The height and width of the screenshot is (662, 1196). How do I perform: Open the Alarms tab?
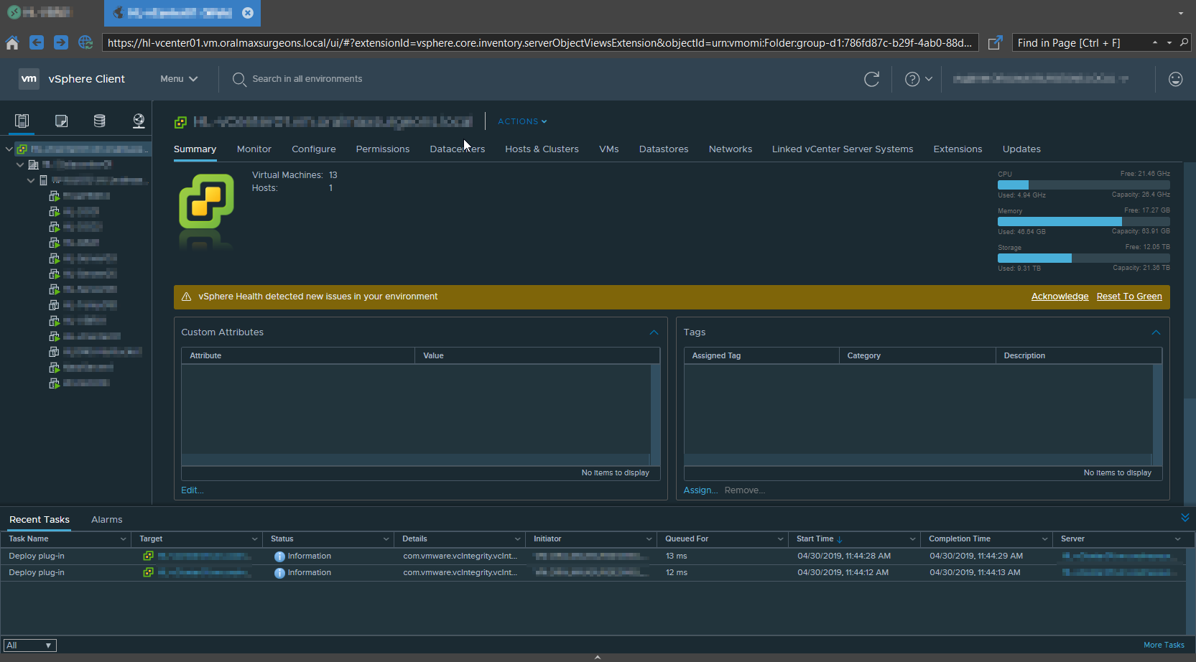click(106, 519)
